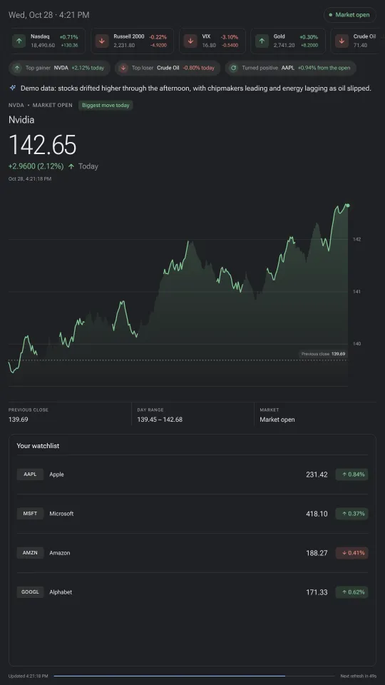Click the Amazon price 188.27
This screenshot has height=685, width=385.
point(317,553)
